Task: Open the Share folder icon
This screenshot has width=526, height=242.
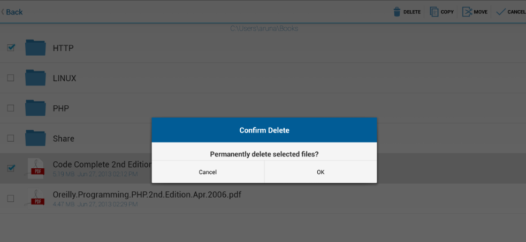Action: click(35, 138)
